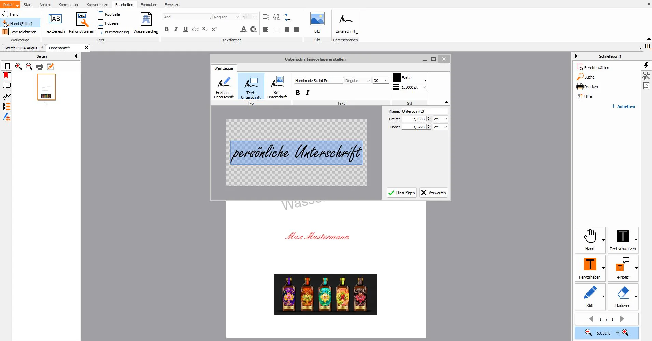Click the Text schwärzen quick tool
Viewport: 652px width, 341px height.
click(x=623, y=240)
